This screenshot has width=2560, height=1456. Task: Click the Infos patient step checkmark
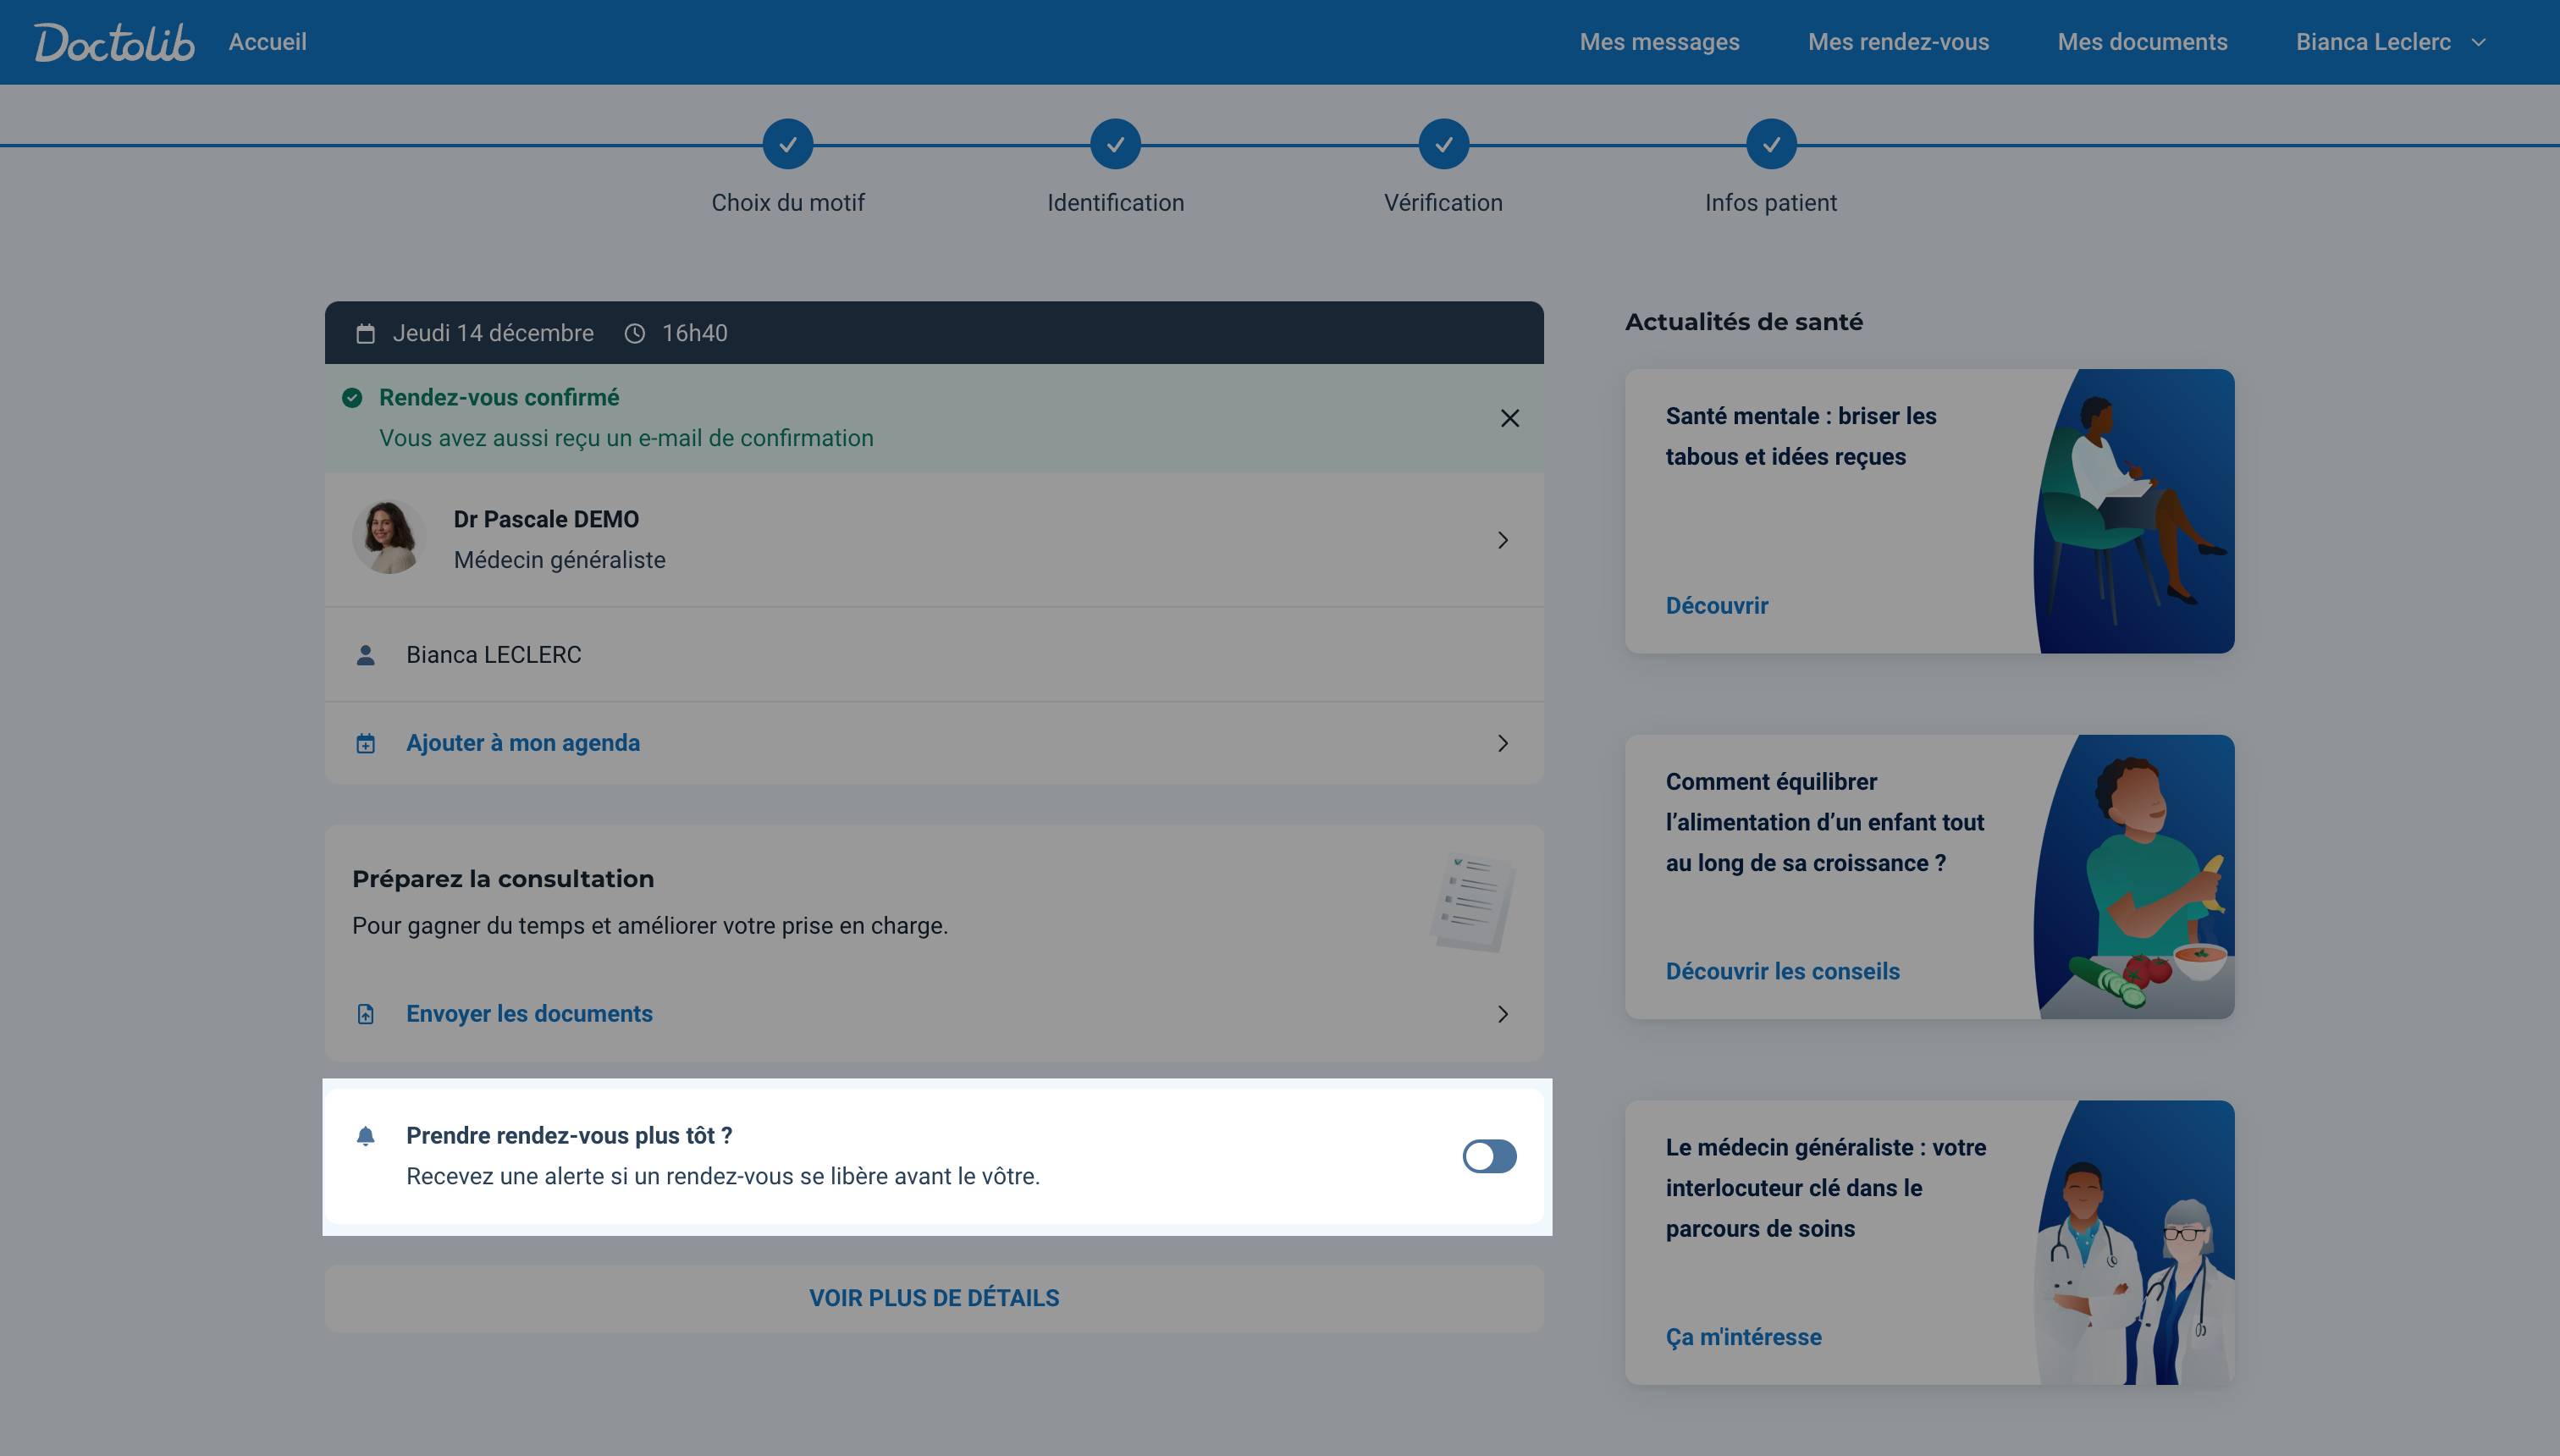(x=1771, y=145)
